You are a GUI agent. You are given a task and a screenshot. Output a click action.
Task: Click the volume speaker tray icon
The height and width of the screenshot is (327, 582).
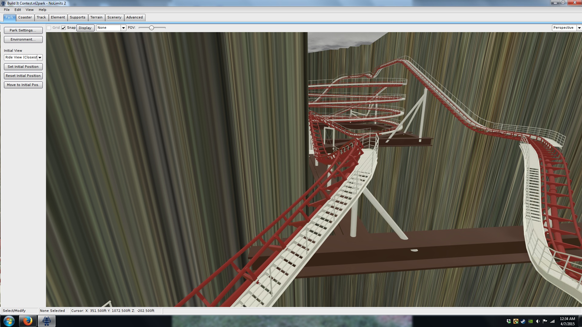coord(538,321)
